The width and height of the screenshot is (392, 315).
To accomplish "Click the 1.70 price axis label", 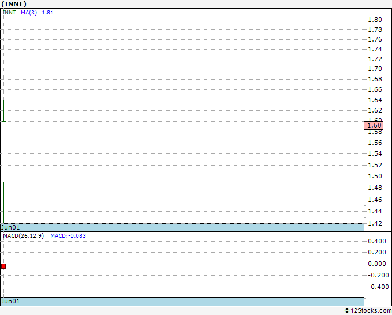I will tap(375, 69).
